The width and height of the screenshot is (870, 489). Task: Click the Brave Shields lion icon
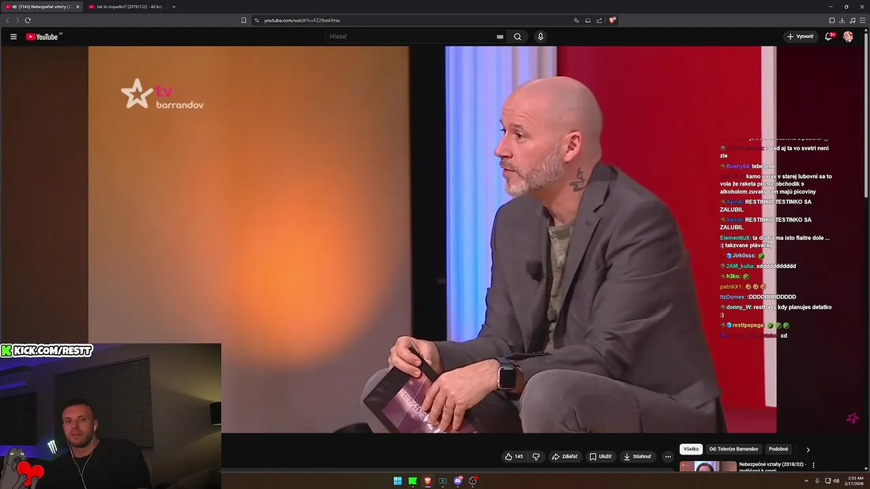pyautogui.click(x=612, y=20)
